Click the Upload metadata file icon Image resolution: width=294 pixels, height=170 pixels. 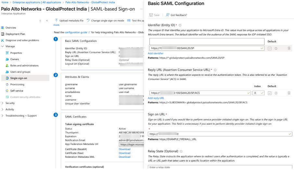click(57, 21)
